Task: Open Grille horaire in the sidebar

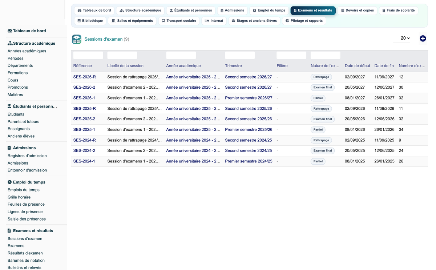Action: (x=19, y=197)
